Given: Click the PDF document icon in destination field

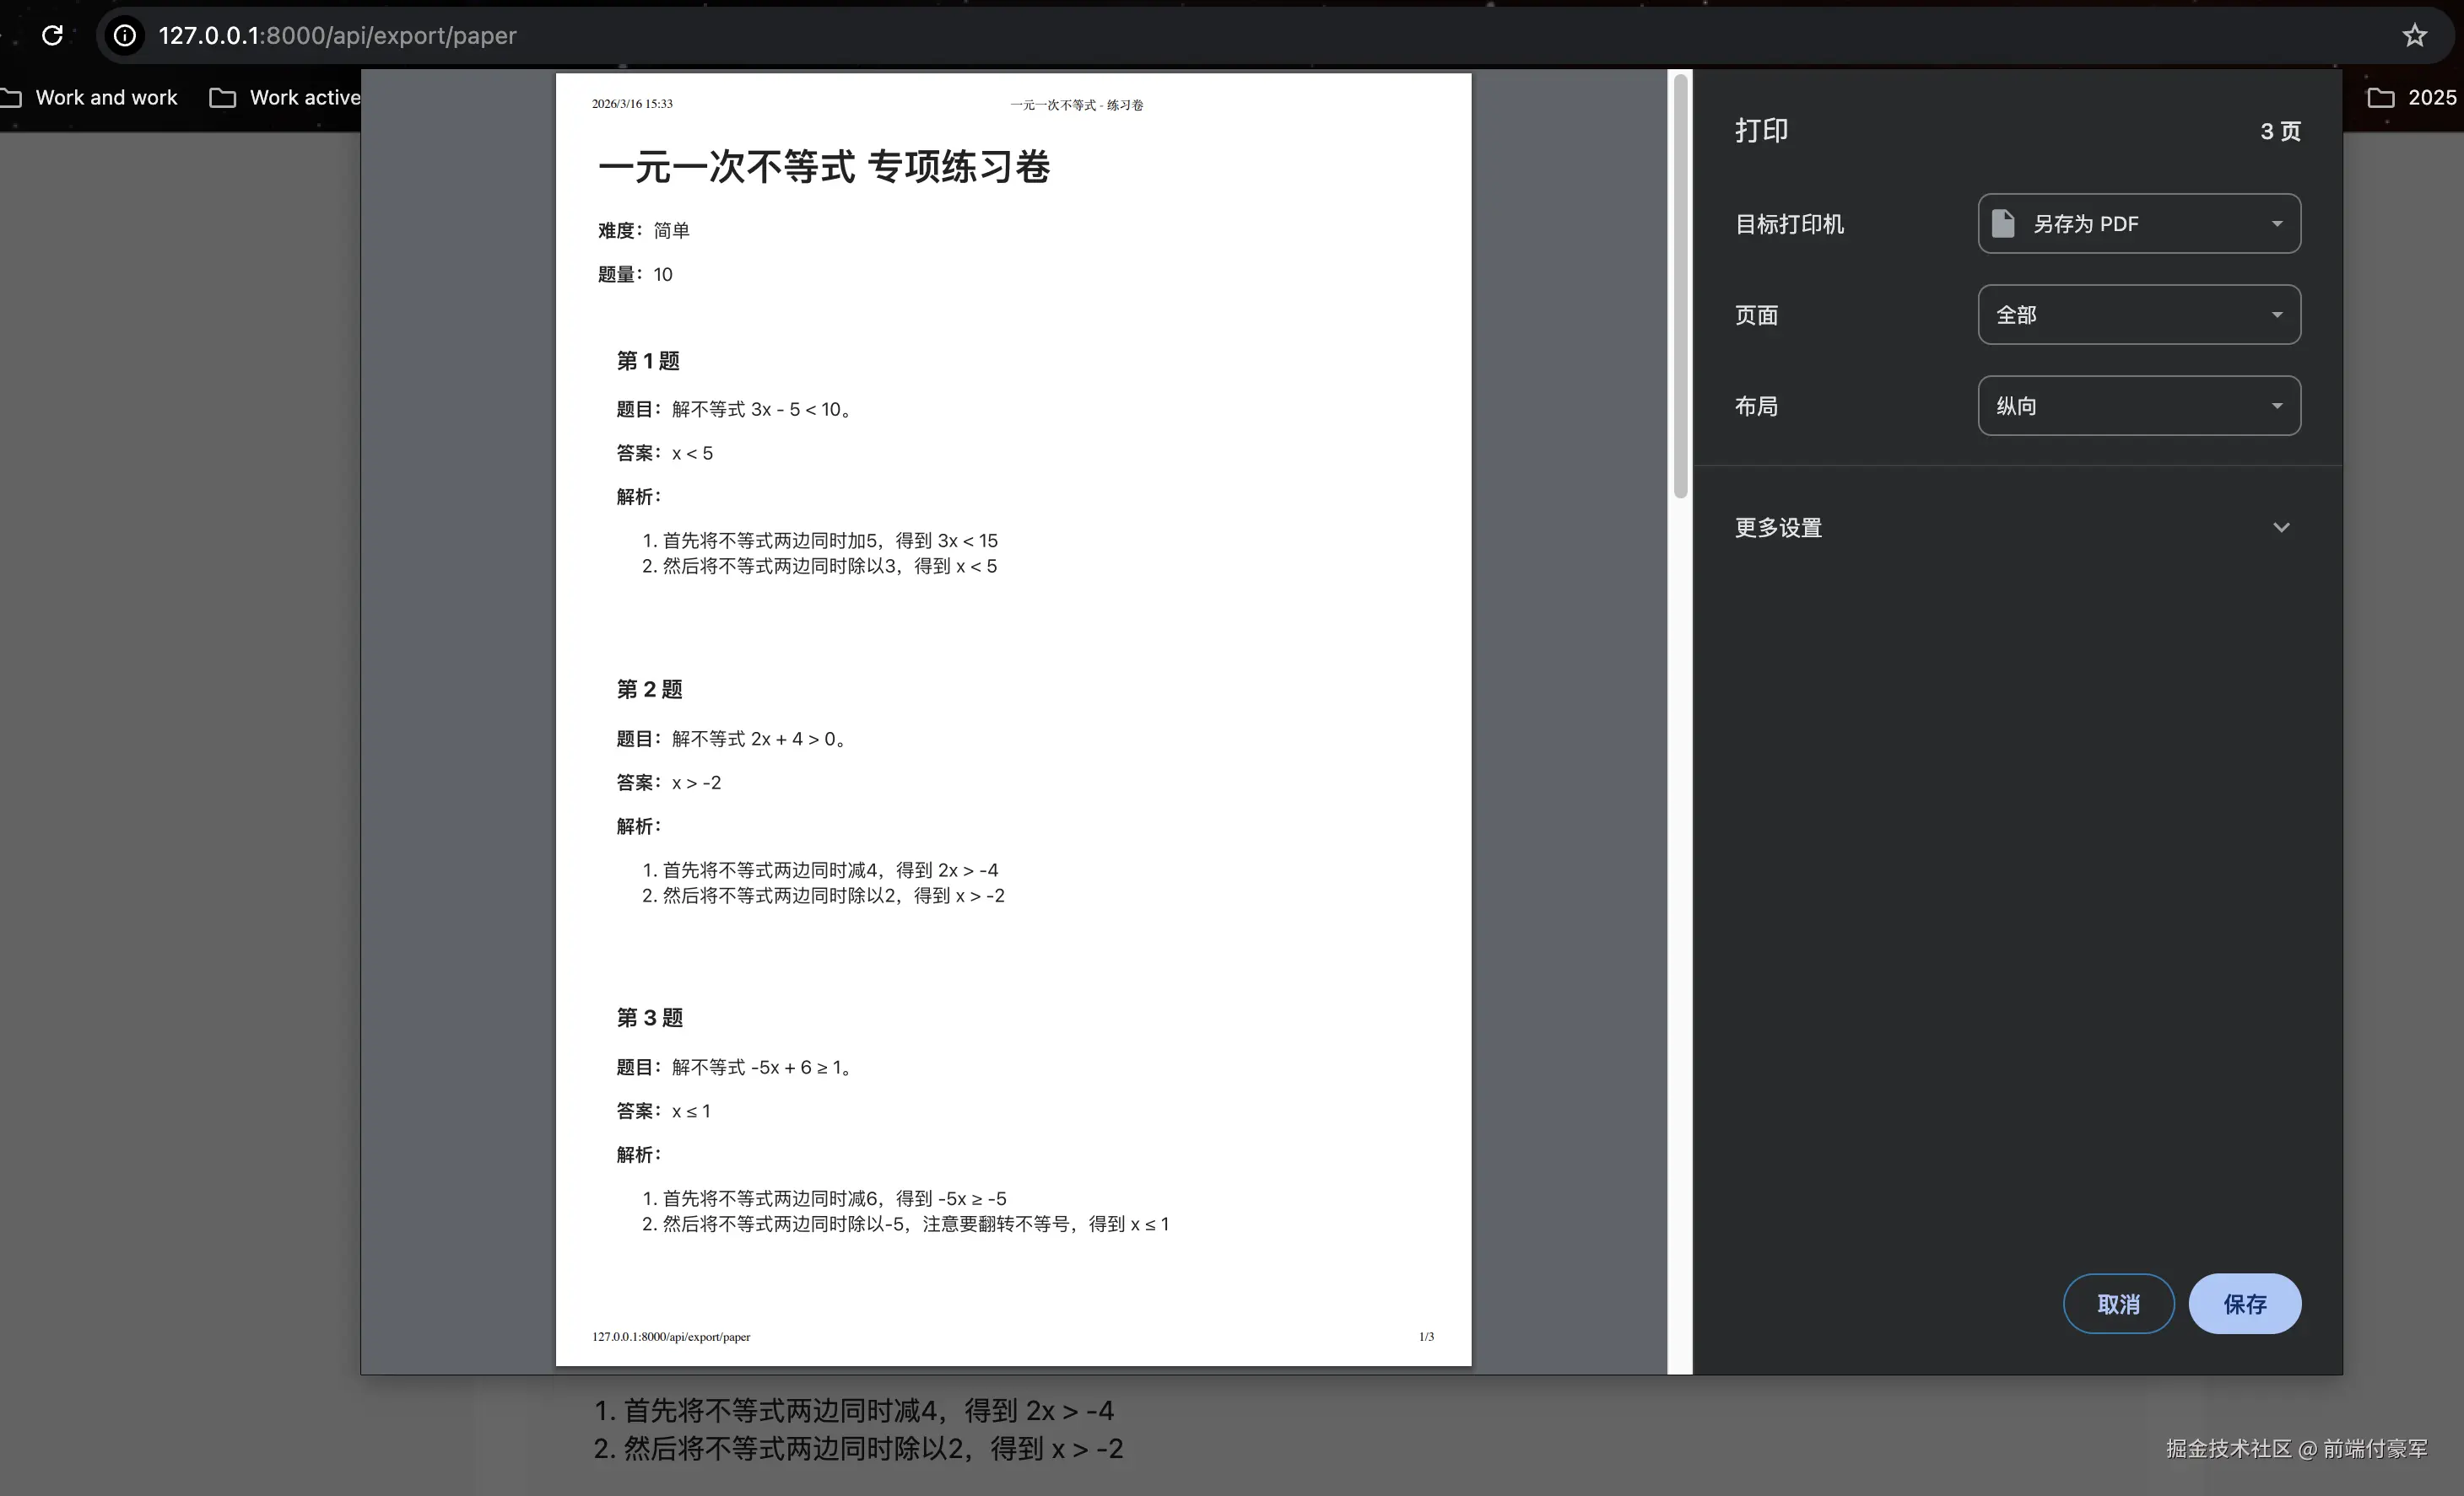Looking at the screenshot, I should 2003,223.
